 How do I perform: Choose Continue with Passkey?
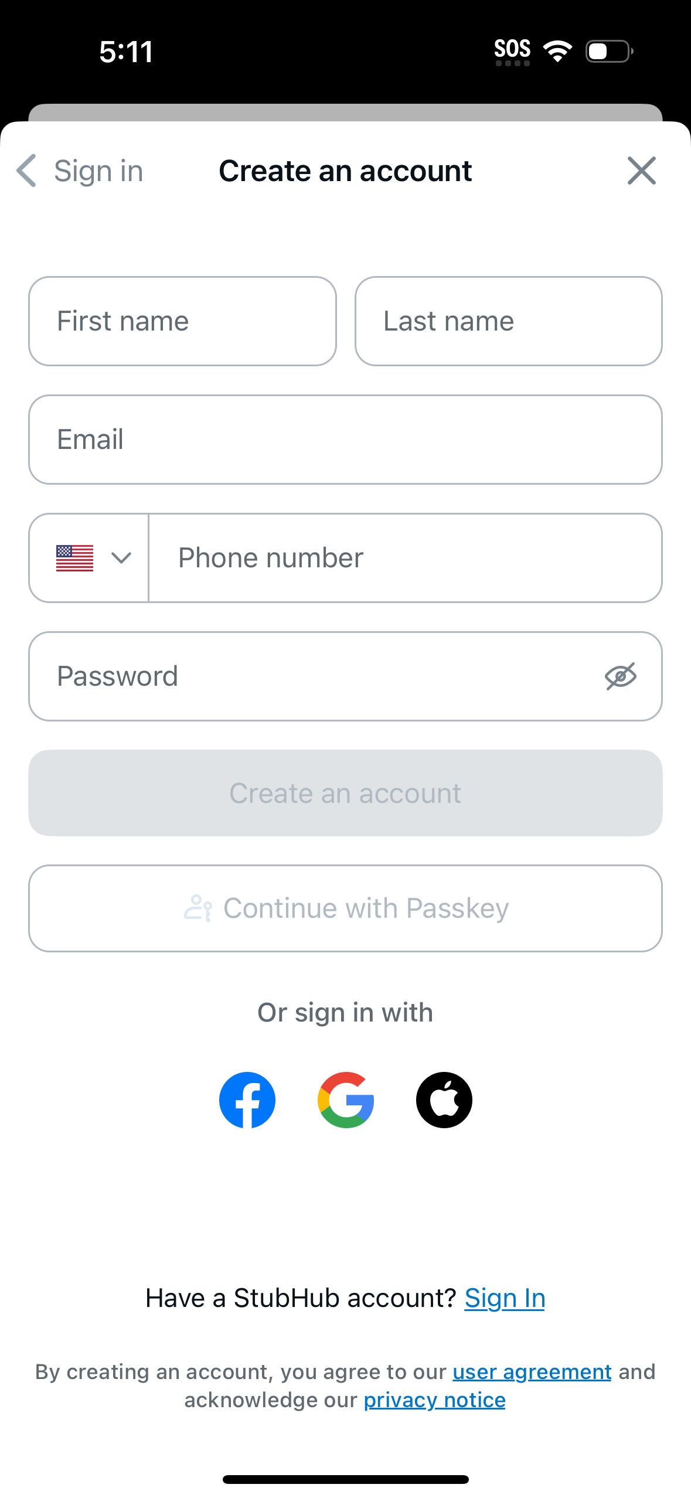click(345, 908)
